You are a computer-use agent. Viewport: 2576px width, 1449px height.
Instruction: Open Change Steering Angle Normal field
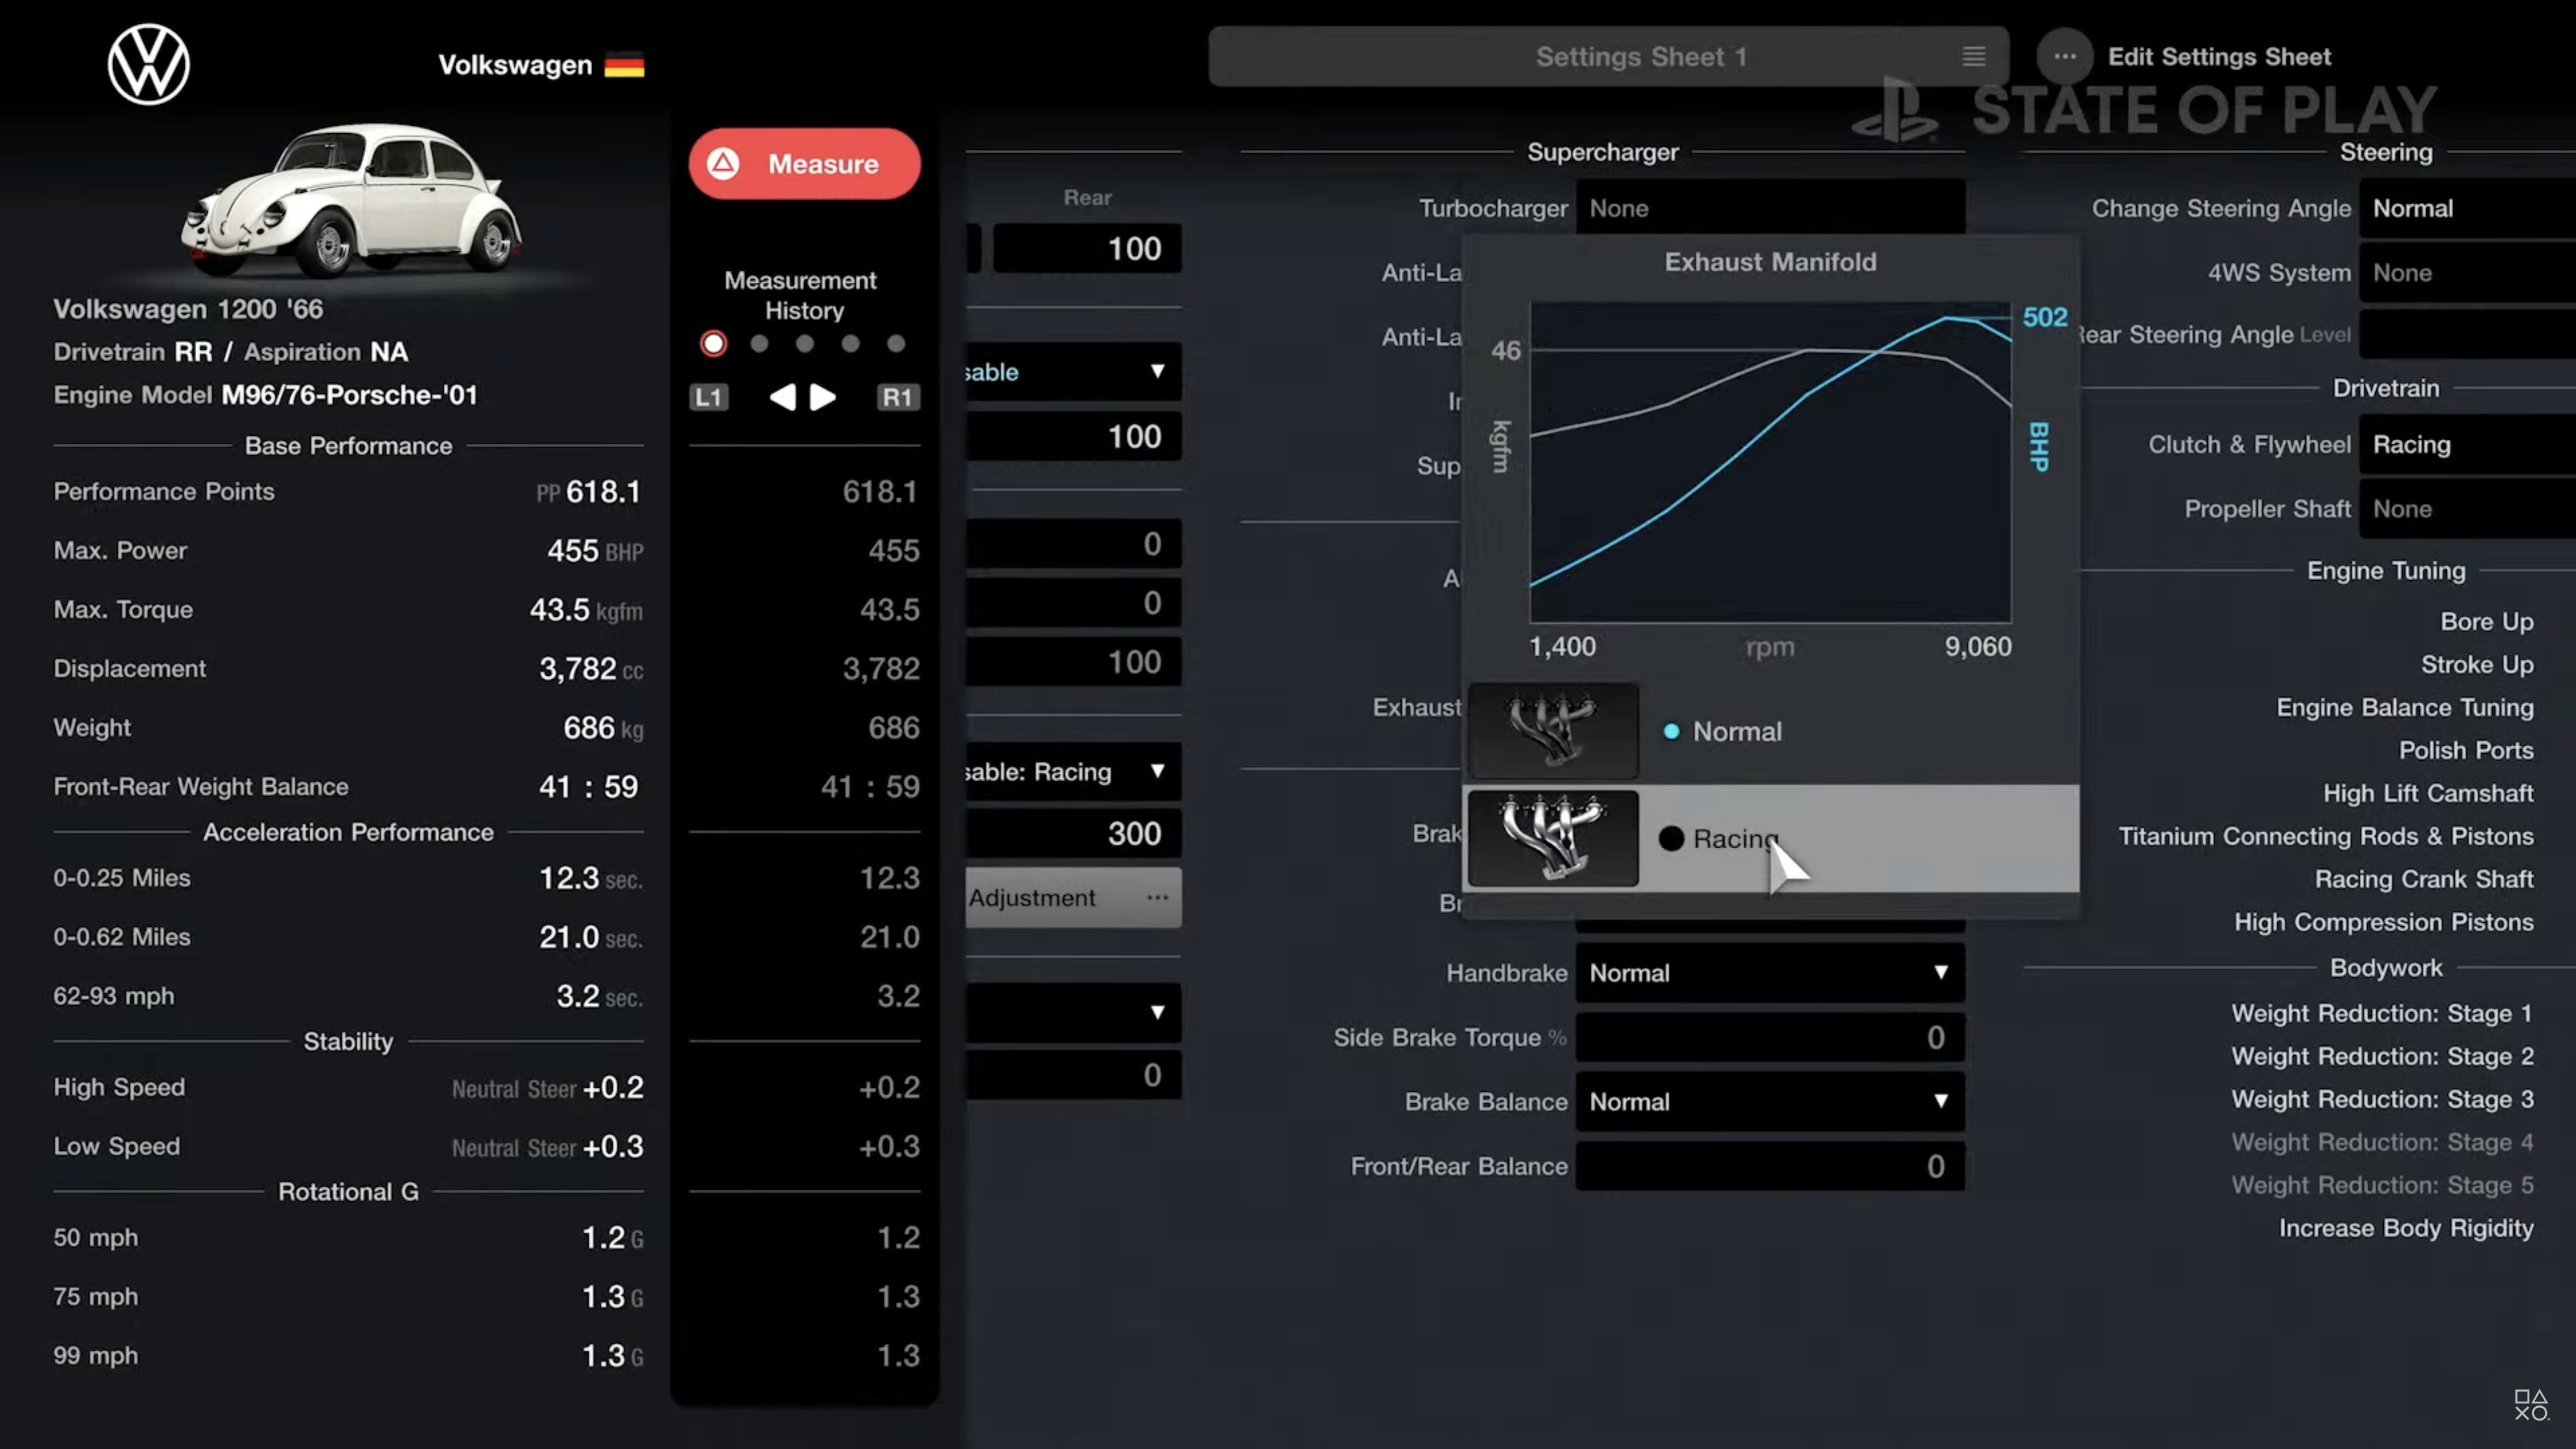tap(2467, 208)
